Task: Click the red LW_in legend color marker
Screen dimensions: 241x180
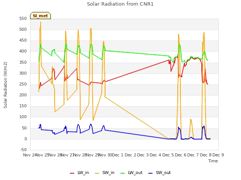Action: pos(72,173)
